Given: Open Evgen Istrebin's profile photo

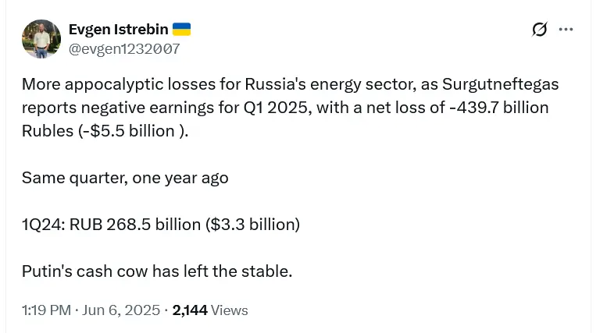Looking at the screenshot, I should pos(41,39).
